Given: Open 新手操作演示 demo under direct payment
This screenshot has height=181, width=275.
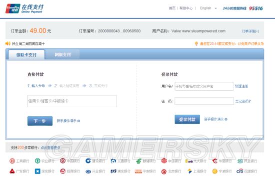Looking at the screenshot, I should click(x=68, y=121).
